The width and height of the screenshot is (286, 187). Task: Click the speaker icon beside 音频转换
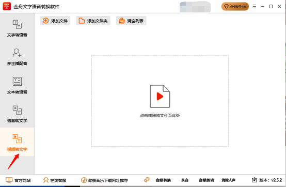click(147, 180)
